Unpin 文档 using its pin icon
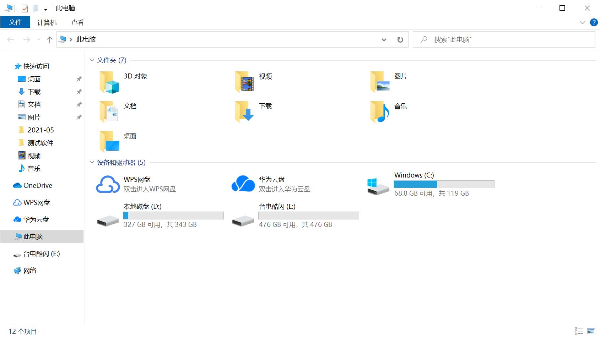The width and height of the screenshot is (600, 338). tap(79, 105)
